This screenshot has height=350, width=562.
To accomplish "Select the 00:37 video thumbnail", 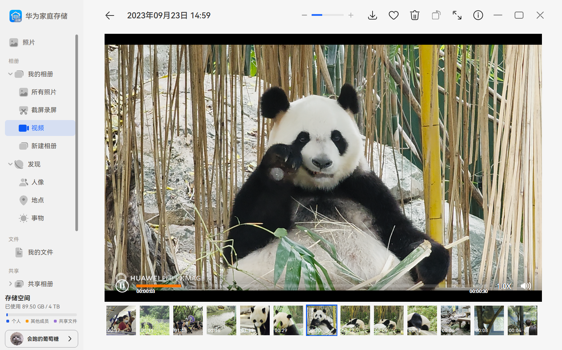I will coord(121,320).
